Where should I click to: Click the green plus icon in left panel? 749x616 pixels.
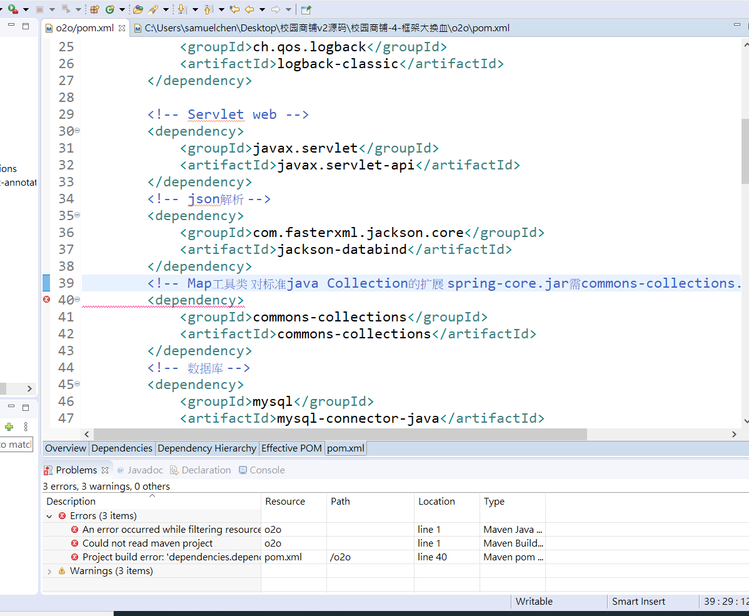(x=9, y=427)
